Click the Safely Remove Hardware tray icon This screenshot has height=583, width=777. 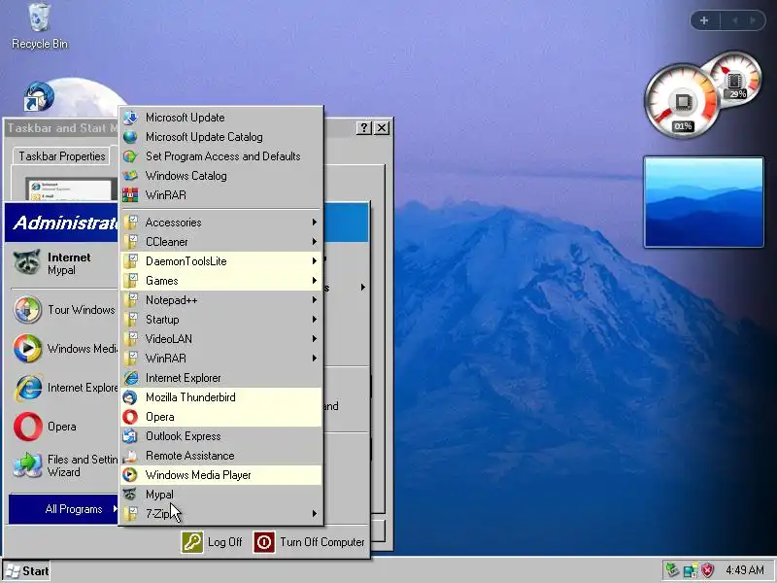(672, 570)
